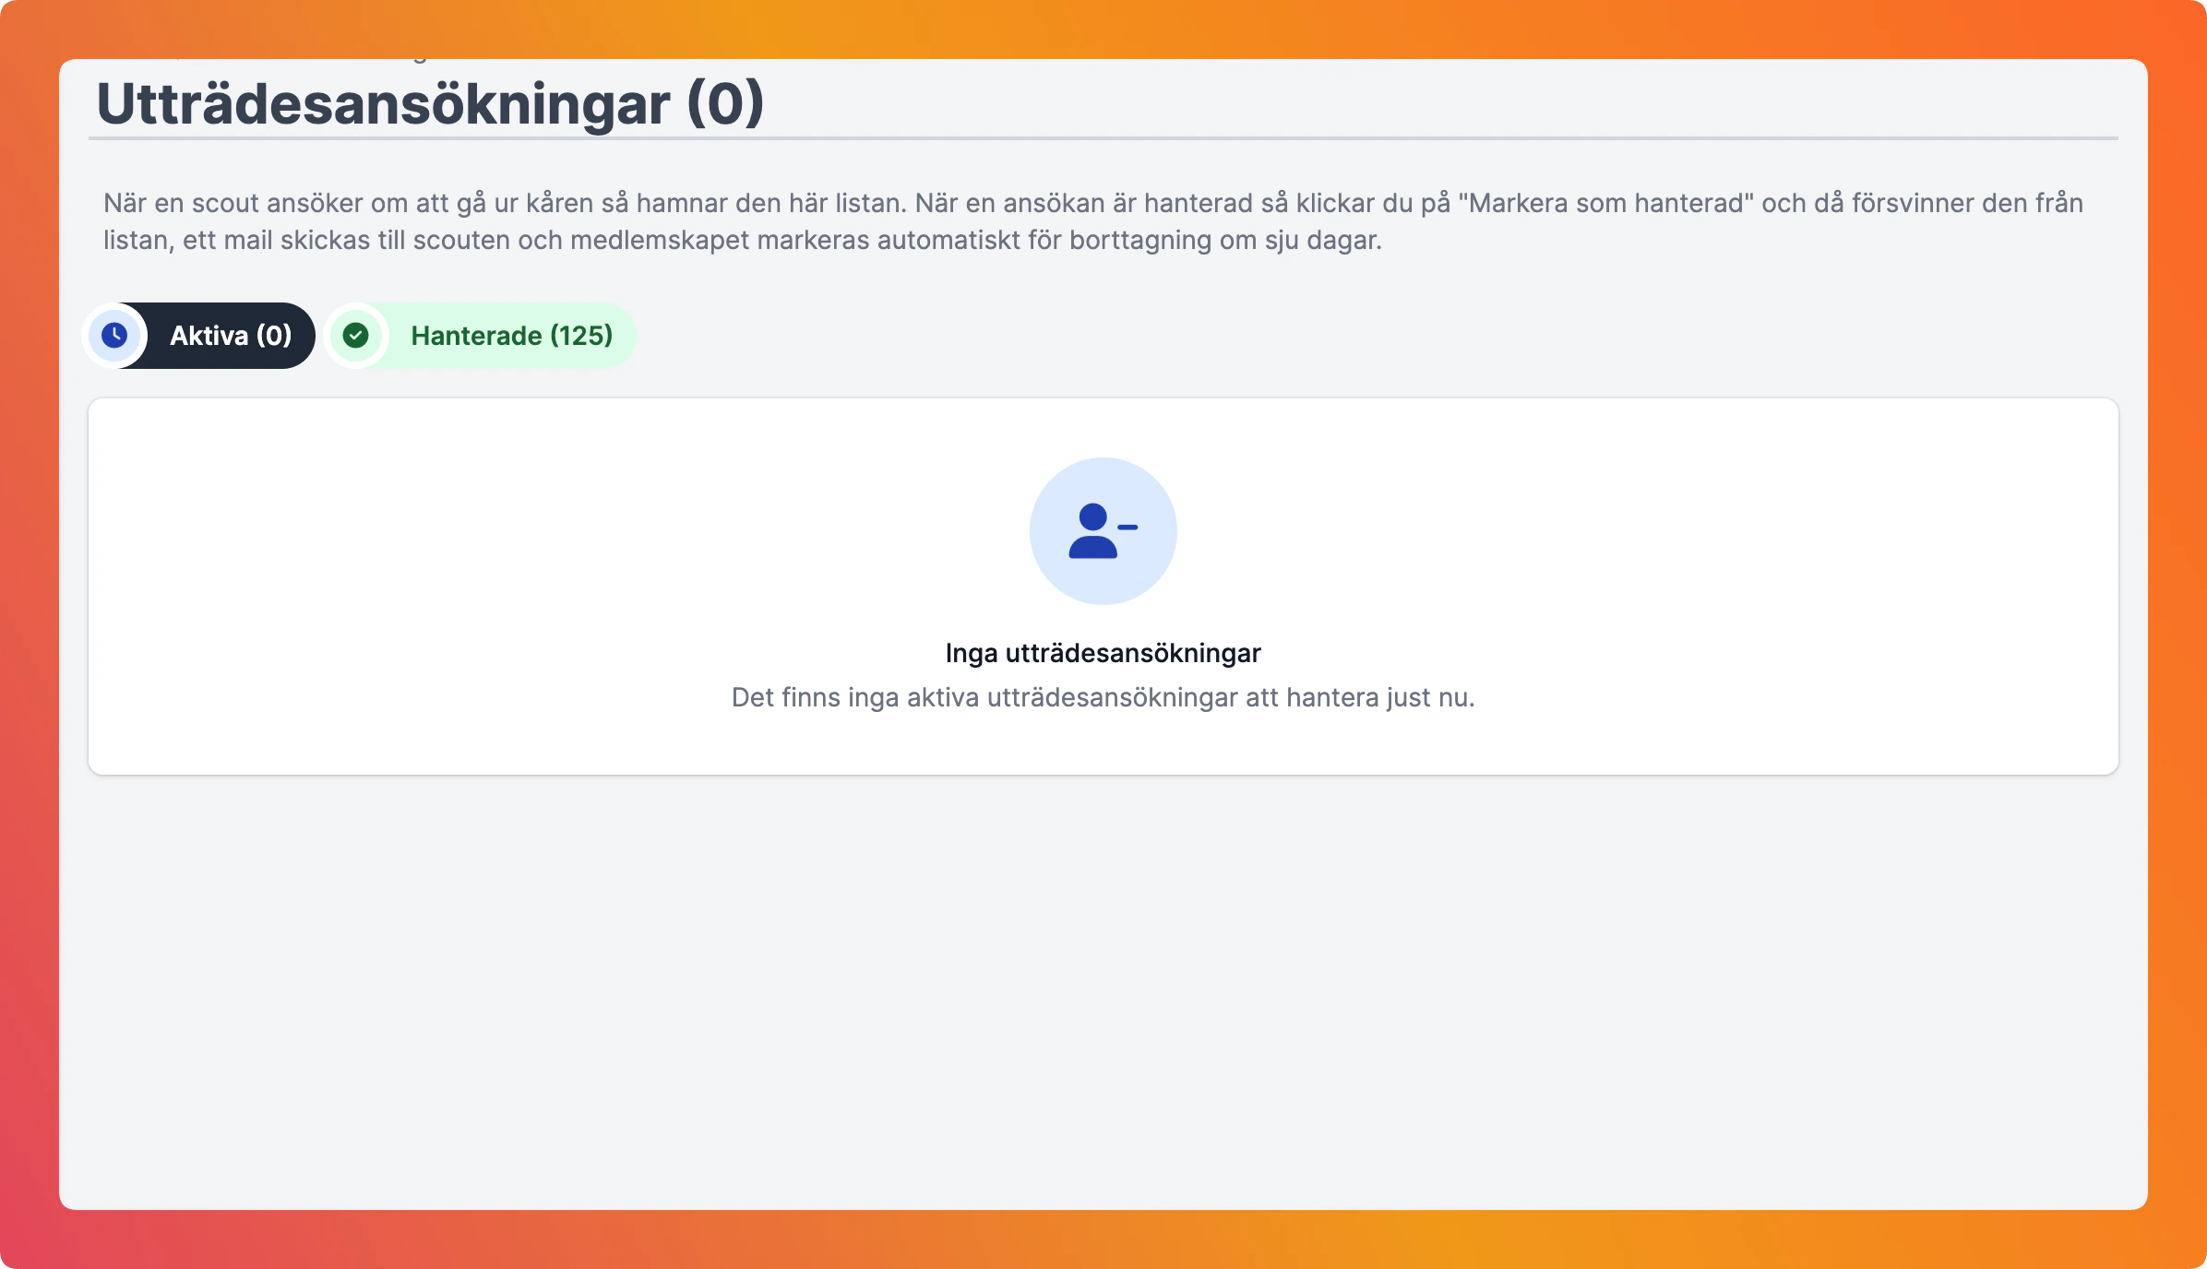Click the 'Det finns inga aktiva' message text
The width and height of the screenshot is (2207, 1269).
[1103, 697]
